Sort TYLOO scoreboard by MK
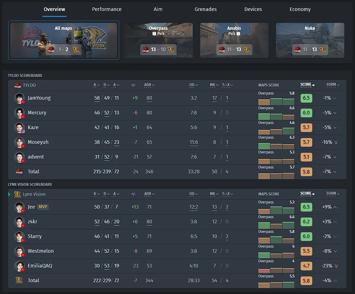 tap(214, 85)
